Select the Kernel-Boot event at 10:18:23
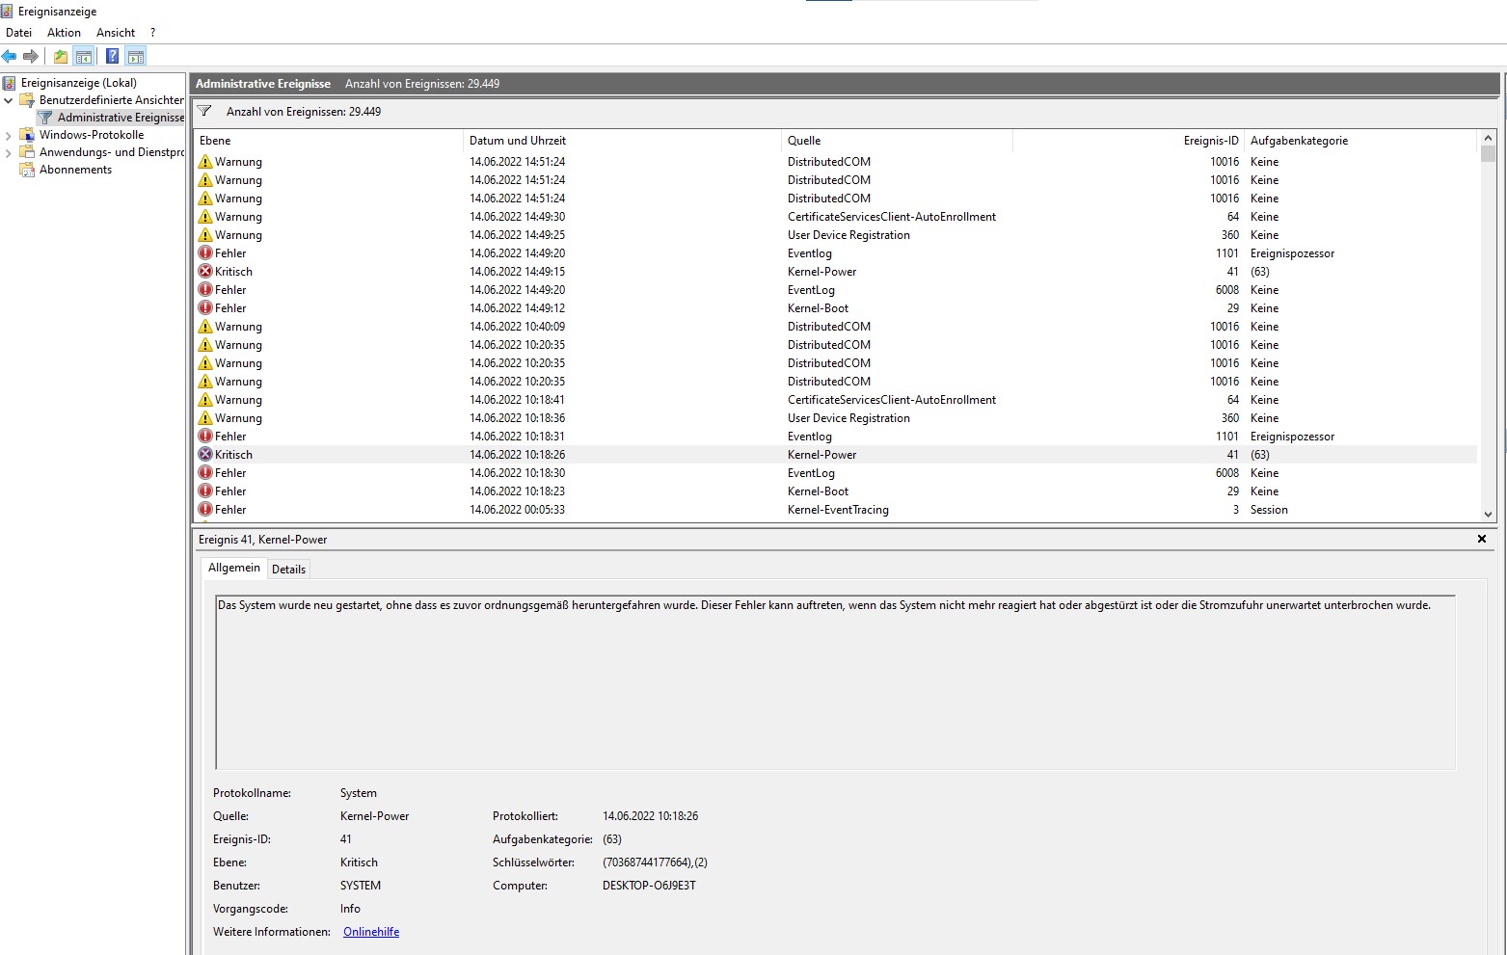This screenshot has height=955, width=1507. click(x=836, y=491)
